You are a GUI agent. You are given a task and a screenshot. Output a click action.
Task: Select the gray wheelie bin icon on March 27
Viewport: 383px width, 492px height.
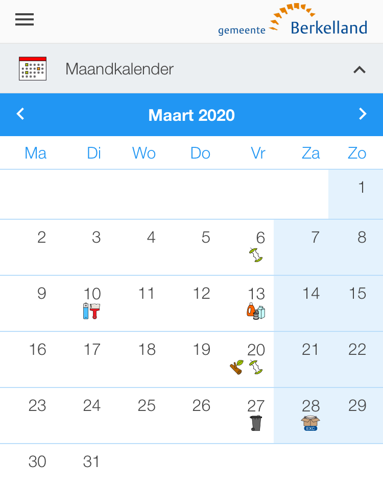tap(256, 423)
